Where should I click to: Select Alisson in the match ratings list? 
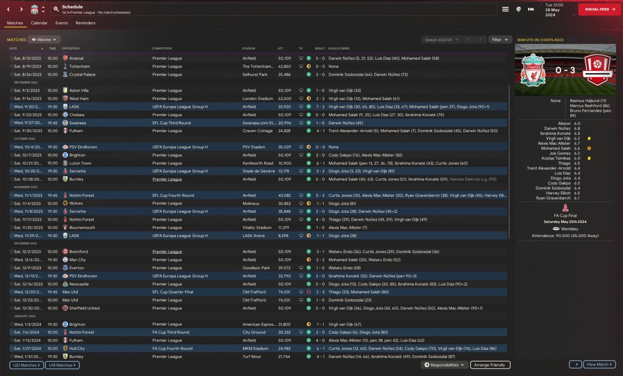click(x=564, y=123)
